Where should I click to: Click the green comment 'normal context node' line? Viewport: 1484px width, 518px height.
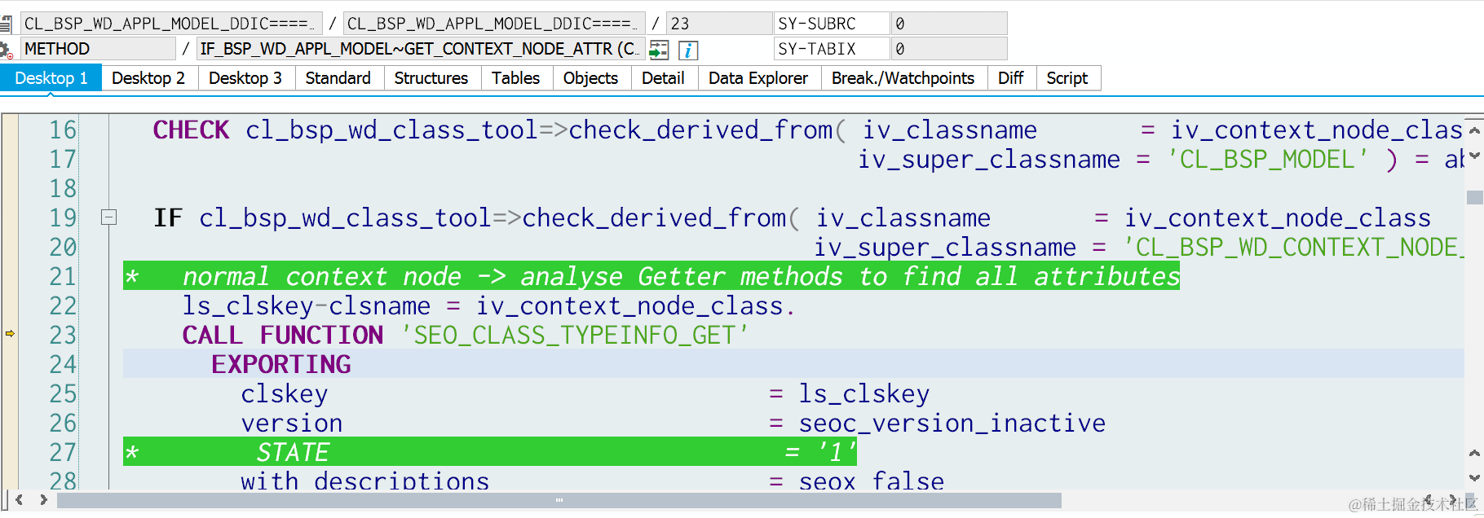point(651,276)
